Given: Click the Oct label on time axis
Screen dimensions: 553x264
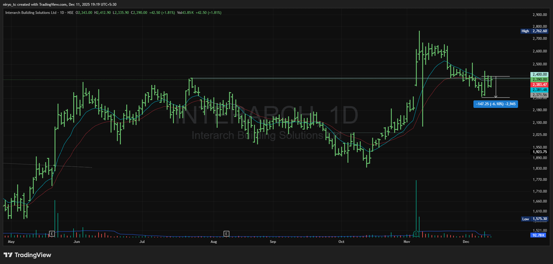Looking at the screenshot, I should pyautogui.click(x=341, y=241).
